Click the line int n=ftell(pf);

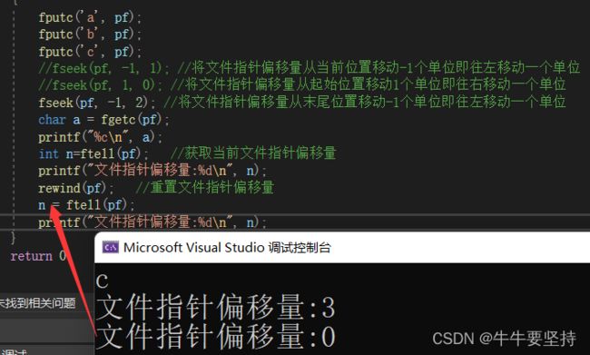[x=93, y=154]
